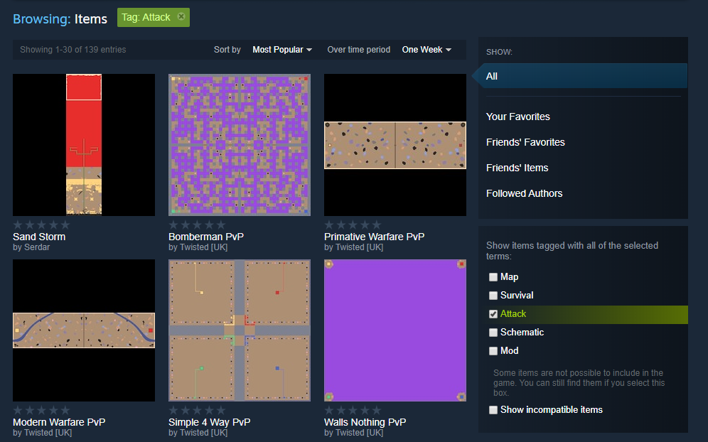Enable the Schematic filter
The height and width of the screenshot is (442, 708).
pos(493,332)
